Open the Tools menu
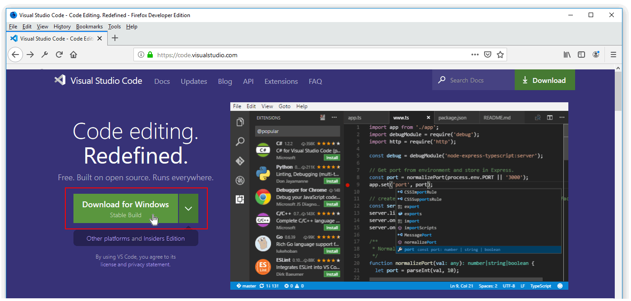Viewport: 631px width, 301px height. (x=114, y=27)
